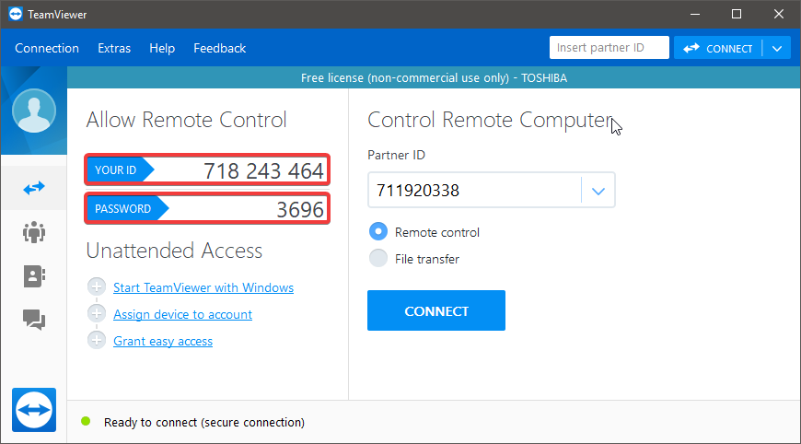Click plus icon beside Assign device to account
This screenshot has height=444, width=801.
tap(97, 314)
